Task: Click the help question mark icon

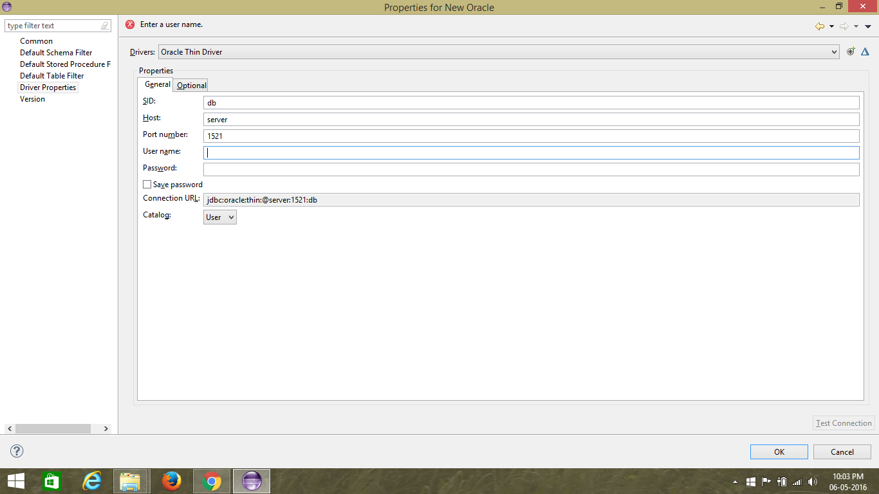Action: (x=17, y=451)
